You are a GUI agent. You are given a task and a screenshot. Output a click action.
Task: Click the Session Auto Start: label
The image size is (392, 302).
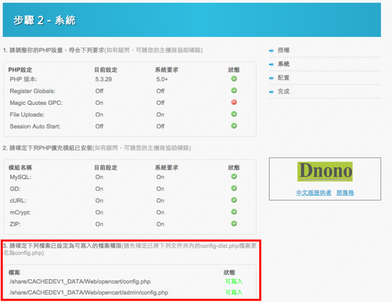35,127
